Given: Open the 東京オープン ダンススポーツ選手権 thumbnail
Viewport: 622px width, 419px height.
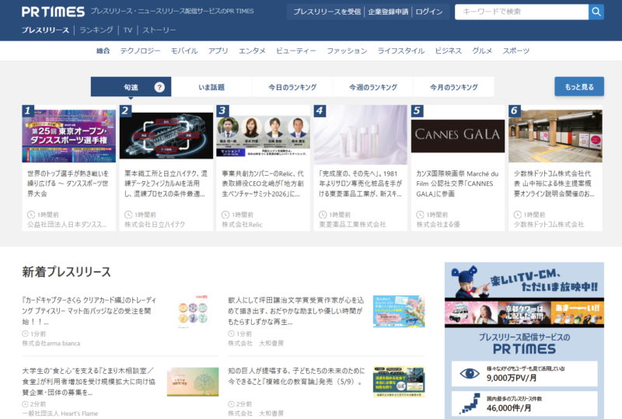Looking at the screenshot, I should pyautogui.click(x=69, y=136).
